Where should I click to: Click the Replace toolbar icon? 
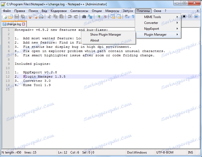click(x=90, y=17)
